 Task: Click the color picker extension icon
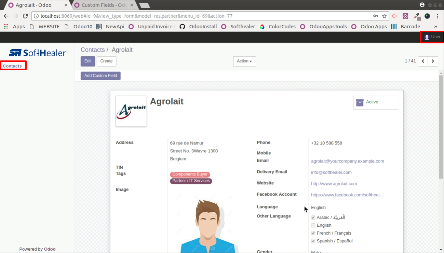pyautogui.click(x=417, y=16)
